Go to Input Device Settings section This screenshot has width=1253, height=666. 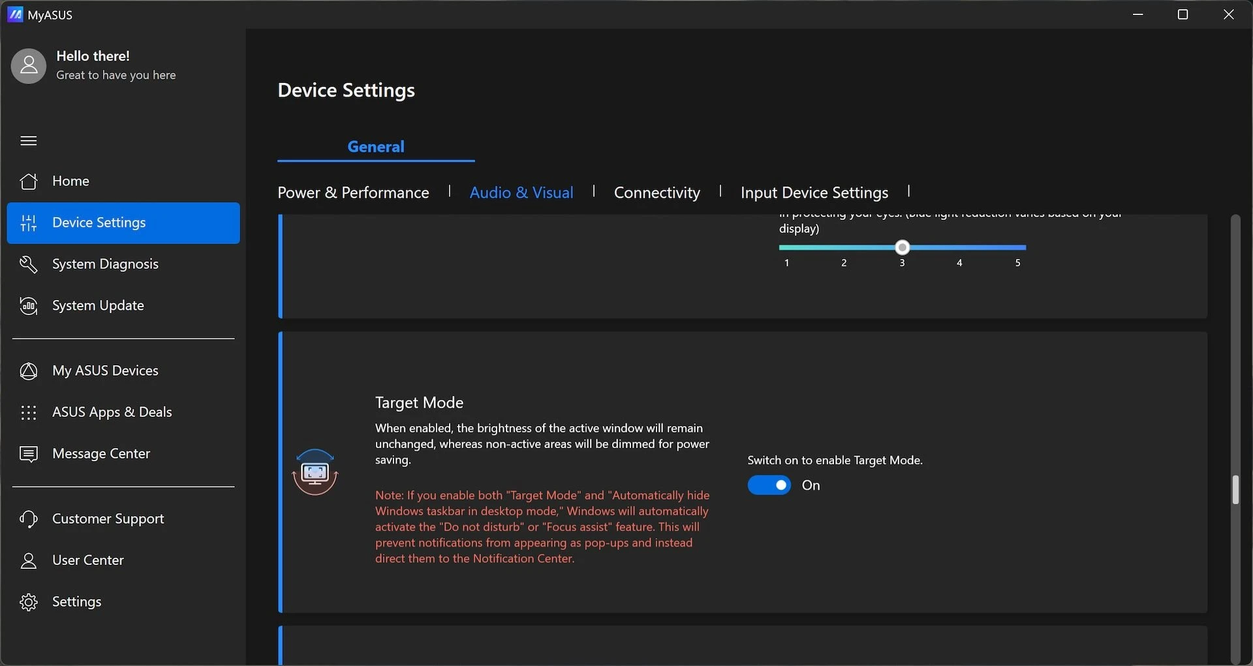tap(814, 192)
